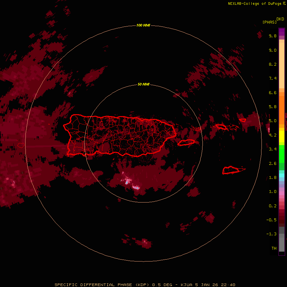This screenshot has width=287, height=287.
Task: Click the 9.8 value on the color scale
Action: (273, 36)
